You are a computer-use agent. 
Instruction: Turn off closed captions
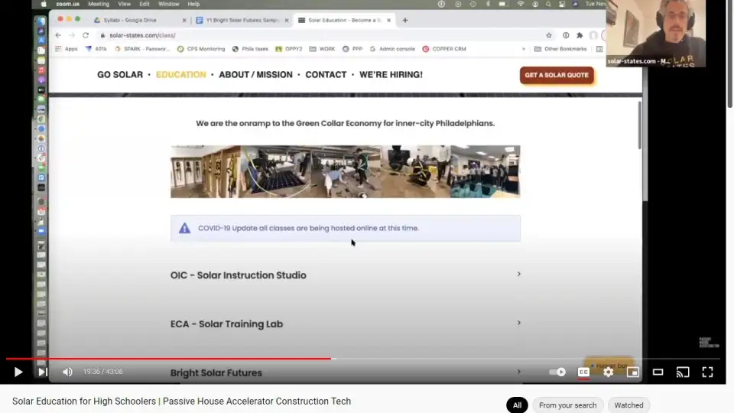(583, 372)
